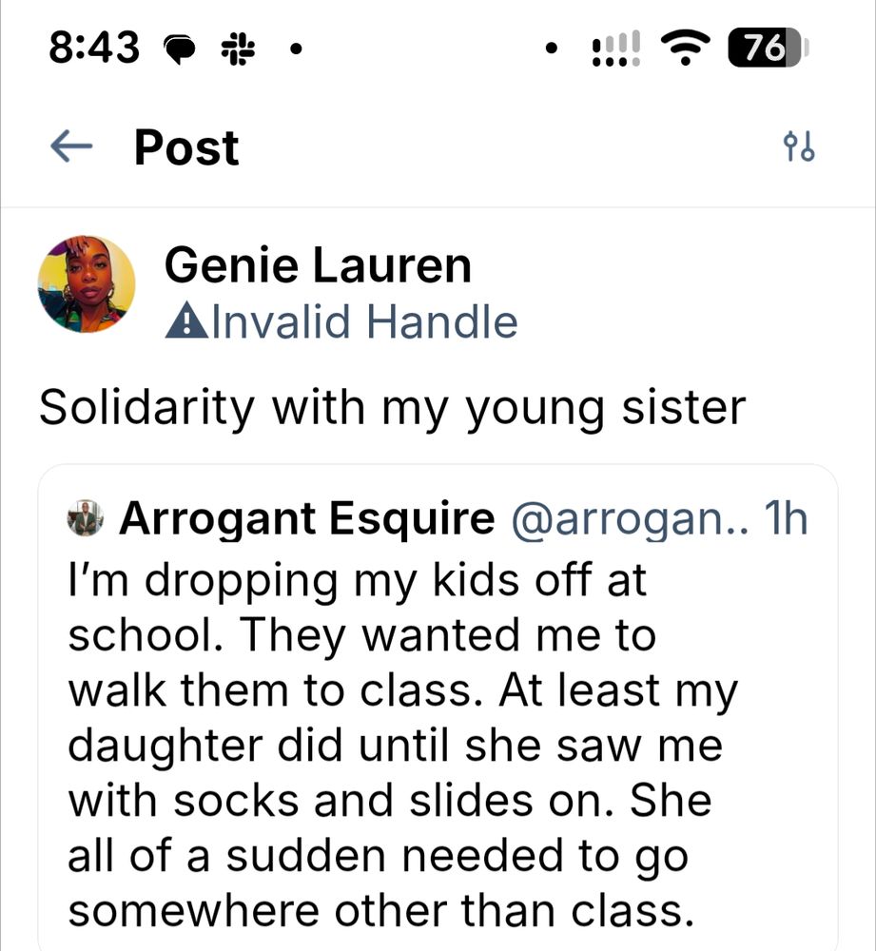
Task: Open thread preferences sliders icon
Action: coord(798,146)
